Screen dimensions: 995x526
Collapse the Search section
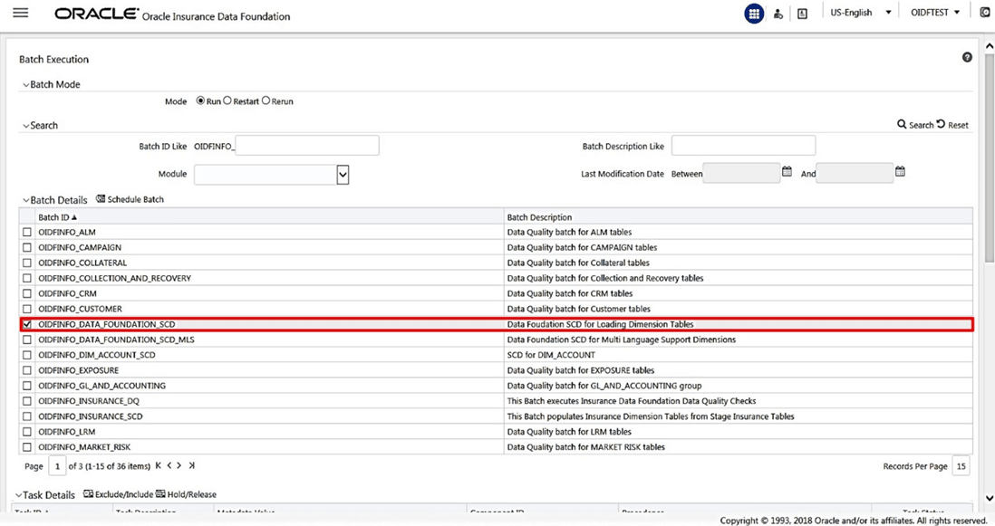26,126
